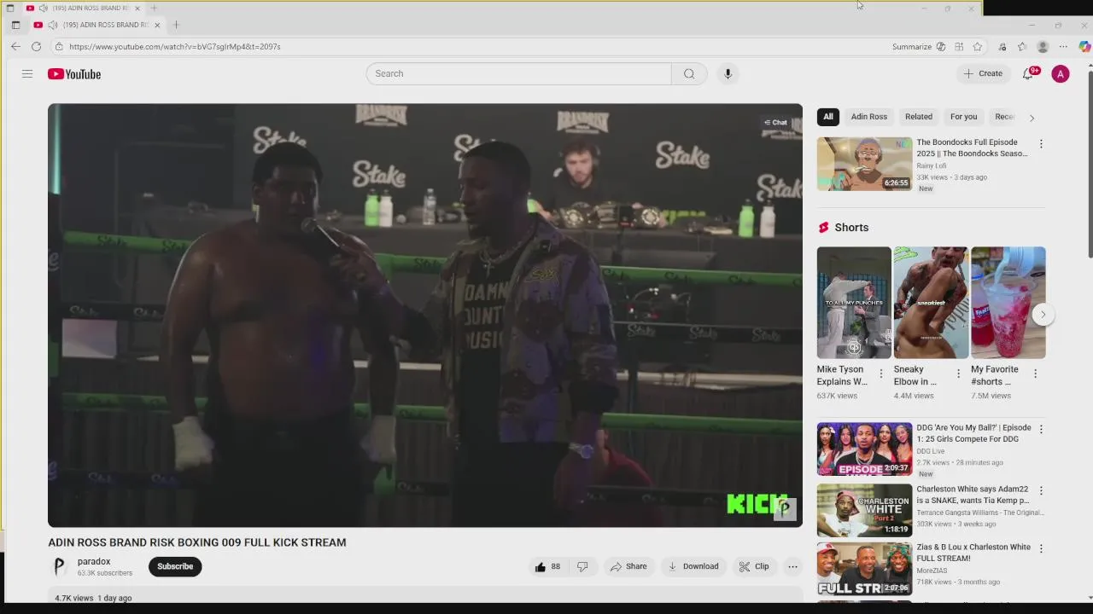
Task: Show next Shorts with the arrow
Action: point(1043,315)
